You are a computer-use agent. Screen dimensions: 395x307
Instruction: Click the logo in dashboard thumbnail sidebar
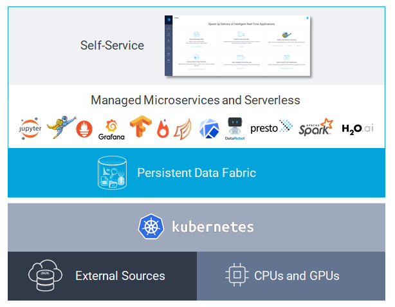(x=169, y=20)
